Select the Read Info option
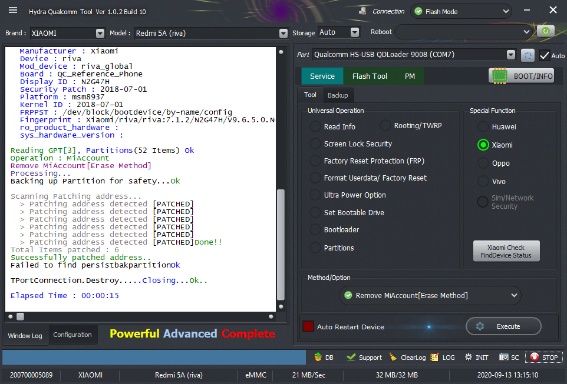Viewport: 567px width, 384px height. pyautogui.click(x=332, y=126)
